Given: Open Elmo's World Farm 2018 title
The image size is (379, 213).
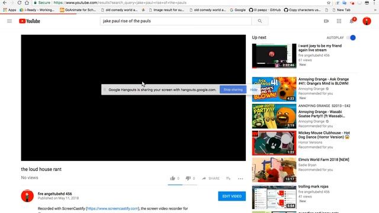Looking at the screenshot, I should pyautogui.click(x=324, y=160).
